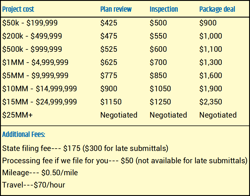Click the Additional Fees heading
Viewport: 250px width, 196px height.
(24, 135)
